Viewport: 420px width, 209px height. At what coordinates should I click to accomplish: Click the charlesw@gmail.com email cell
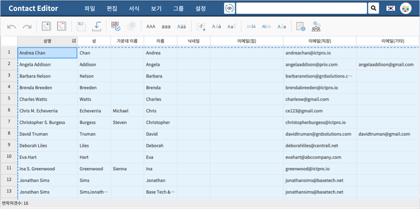pyautogui.click(x=320, y=99)
